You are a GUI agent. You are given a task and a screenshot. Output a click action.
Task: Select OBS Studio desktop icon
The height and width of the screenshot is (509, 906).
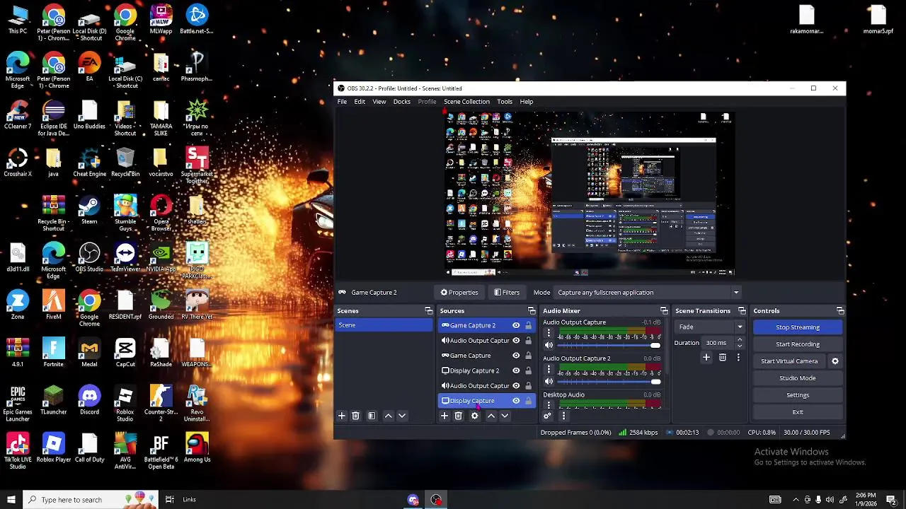click(x=89, y=257)
